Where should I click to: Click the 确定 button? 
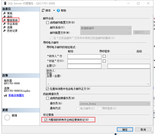[125, 129]
